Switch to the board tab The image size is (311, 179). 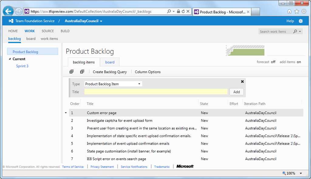[110, 62]
